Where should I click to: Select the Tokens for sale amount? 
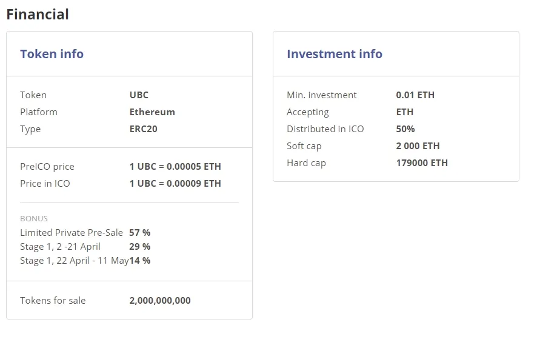160,300
